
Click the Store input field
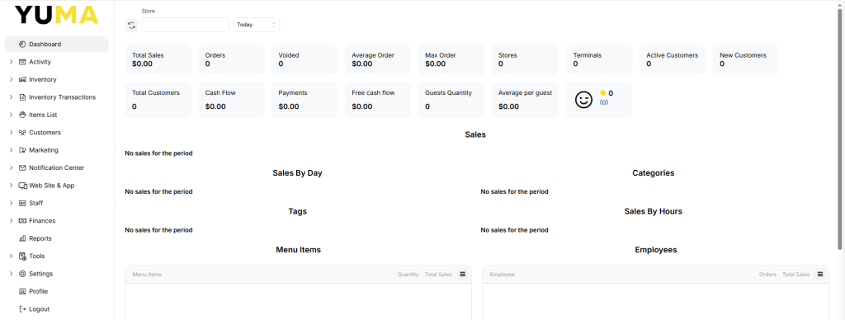[x=186, y=25]
